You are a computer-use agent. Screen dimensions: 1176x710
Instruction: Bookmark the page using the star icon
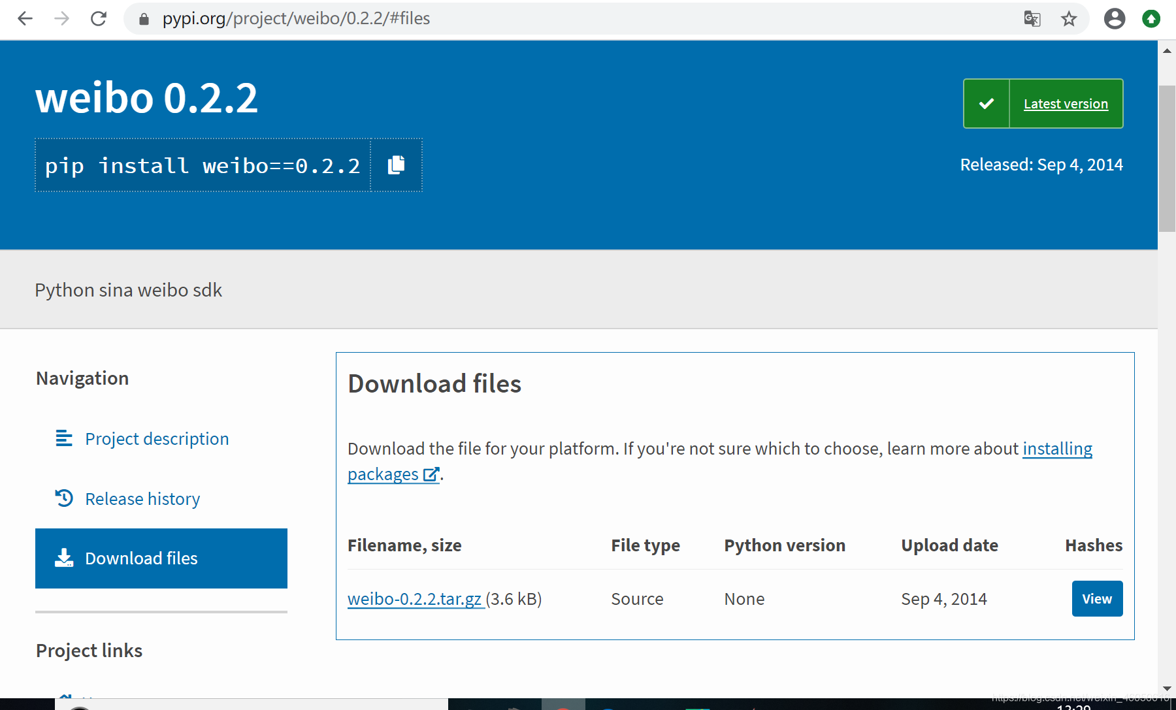click(x=1069, y=19)
